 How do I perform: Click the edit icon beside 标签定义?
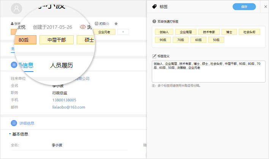154,56
